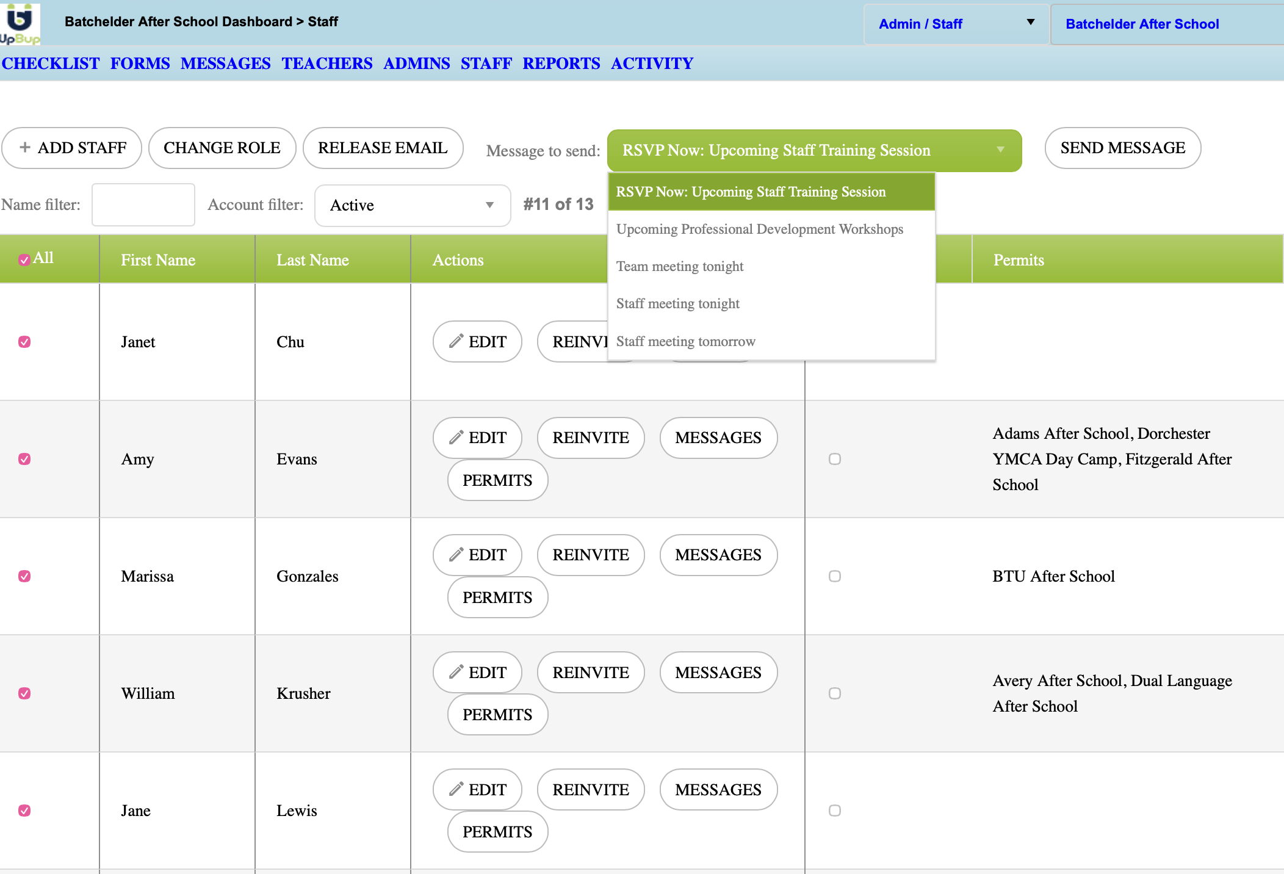Image resolution: width=1284 pixels, height=874 pixels.
Task: Click Edit pencil icon for Amy Evans
Action: [x=456, y=438]
